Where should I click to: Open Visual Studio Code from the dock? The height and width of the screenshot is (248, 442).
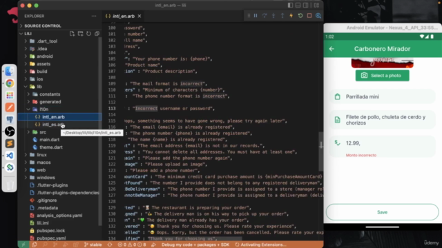(x=10, y=156)
